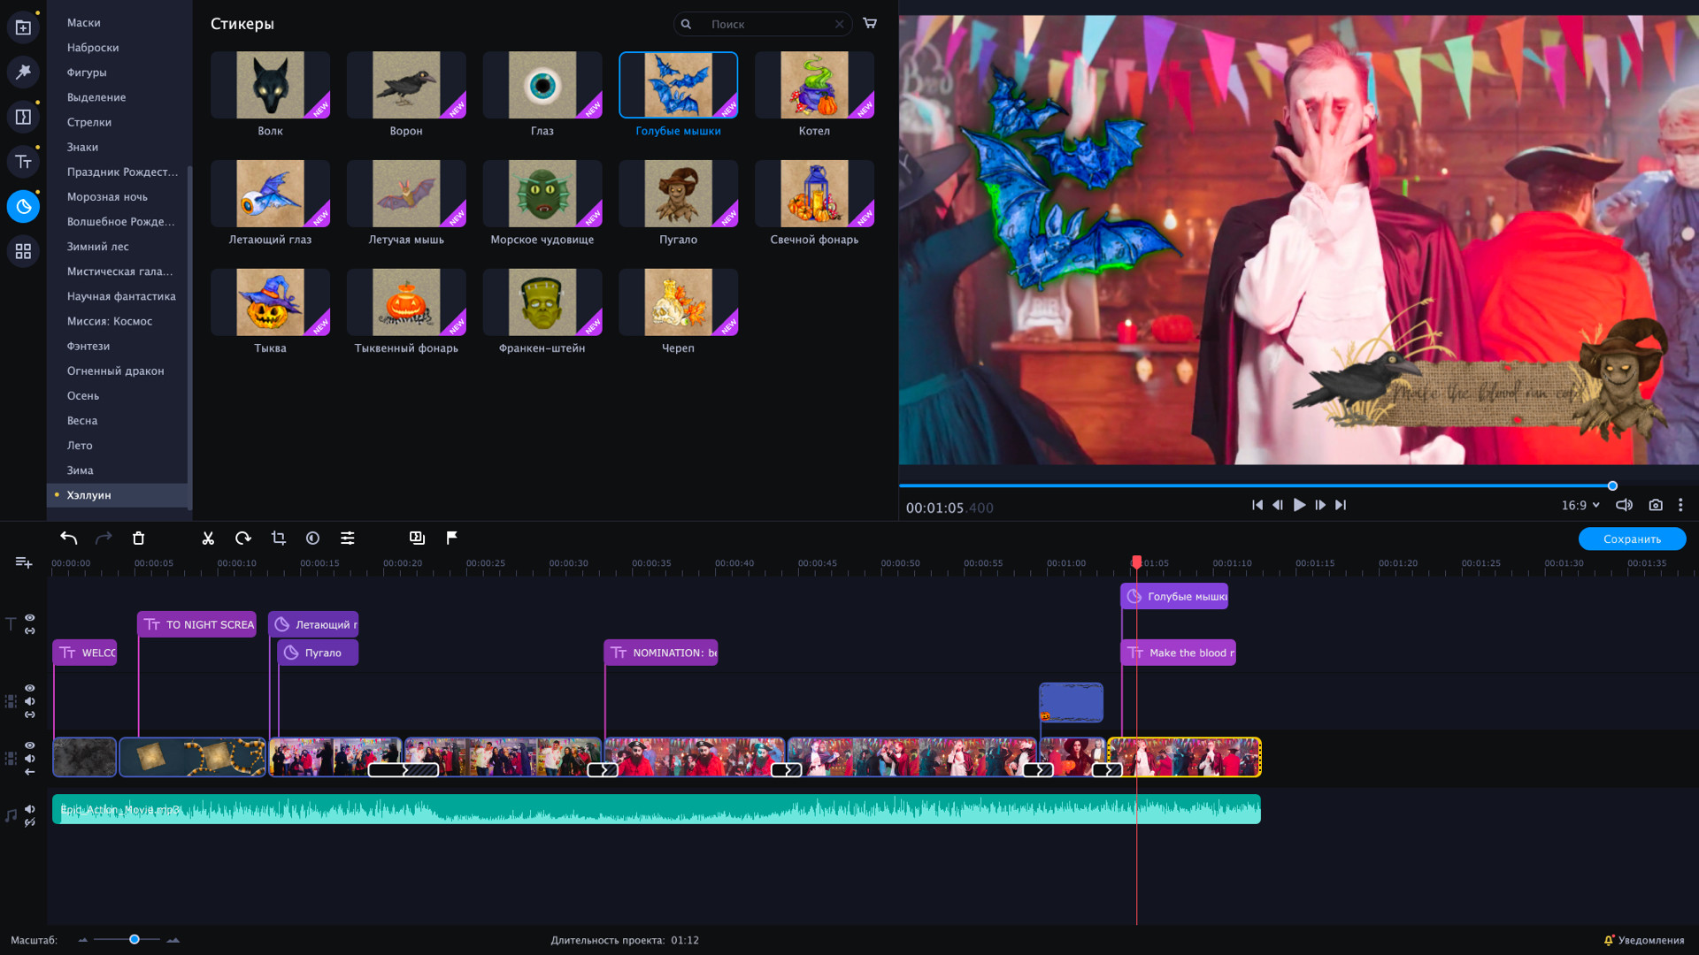
Task: Adjust the Масштаб zoom slider handle
Action: [135, 939]
